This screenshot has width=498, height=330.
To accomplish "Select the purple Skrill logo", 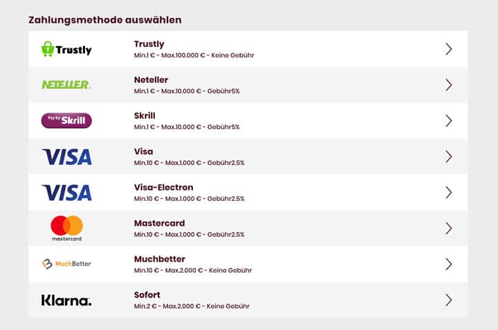I will pyautogui.click(x=66, y=120).
